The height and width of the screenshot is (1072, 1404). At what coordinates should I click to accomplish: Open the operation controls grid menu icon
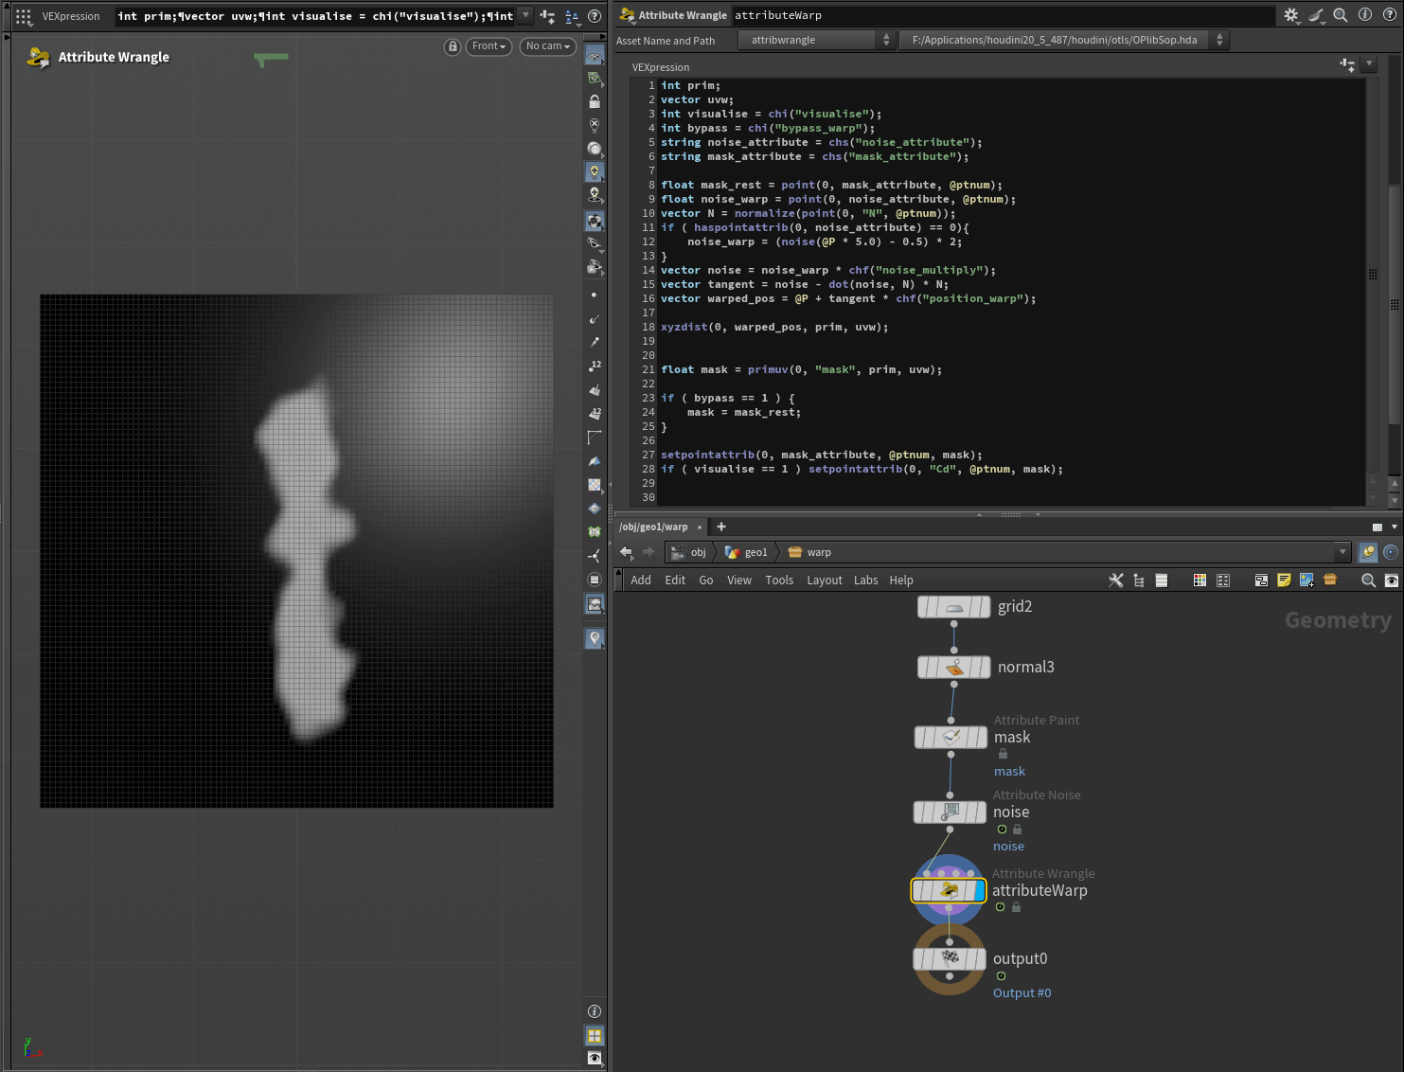[24, 16]
